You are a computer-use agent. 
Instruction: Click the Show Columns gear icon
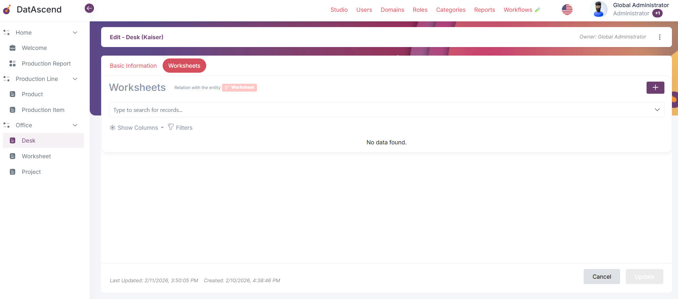(113, 128)
